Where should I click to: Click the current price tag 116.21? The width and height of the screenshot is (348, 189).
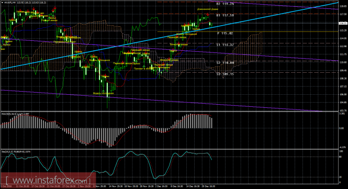pos(343,23)
